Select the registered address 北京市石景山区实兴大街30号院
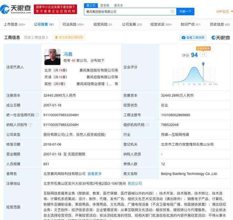The height and width of the screenshot is (220, 233). click(84, 184)
